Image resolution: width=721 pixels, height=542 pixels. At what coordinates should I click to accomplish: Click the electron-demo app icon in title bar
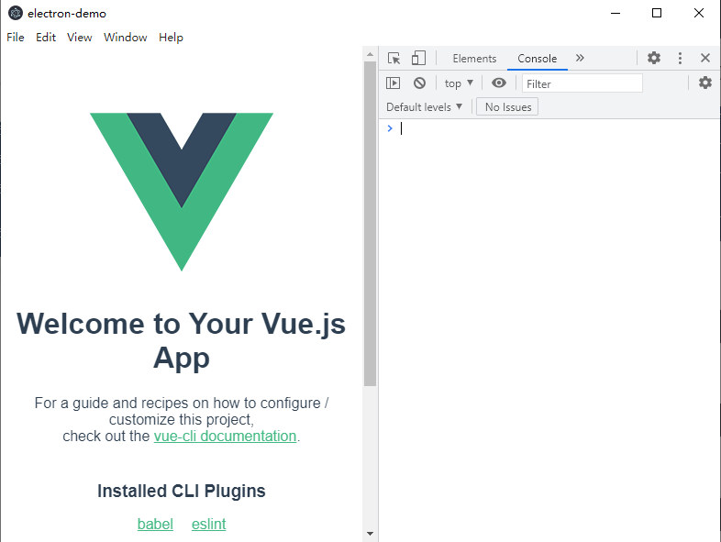point(16,14)
